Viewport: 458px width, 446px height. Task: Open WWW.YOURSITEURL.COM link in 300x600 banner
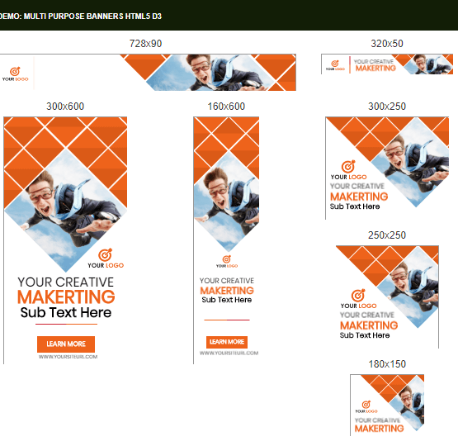[x=68, y=357]
